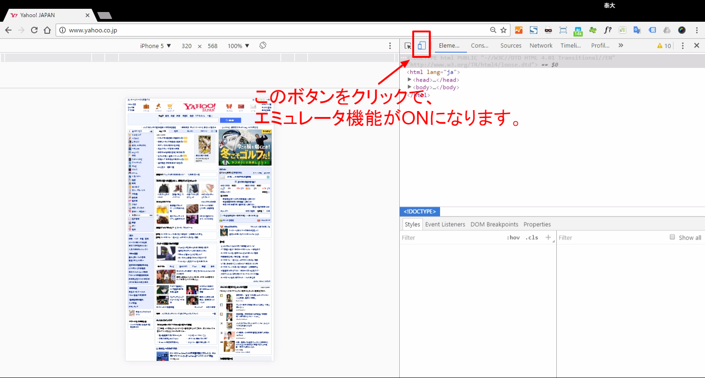The height and width of the screenshot is (378, 705).
Task: Close the DevTools panel
Action: pos(697,45)
